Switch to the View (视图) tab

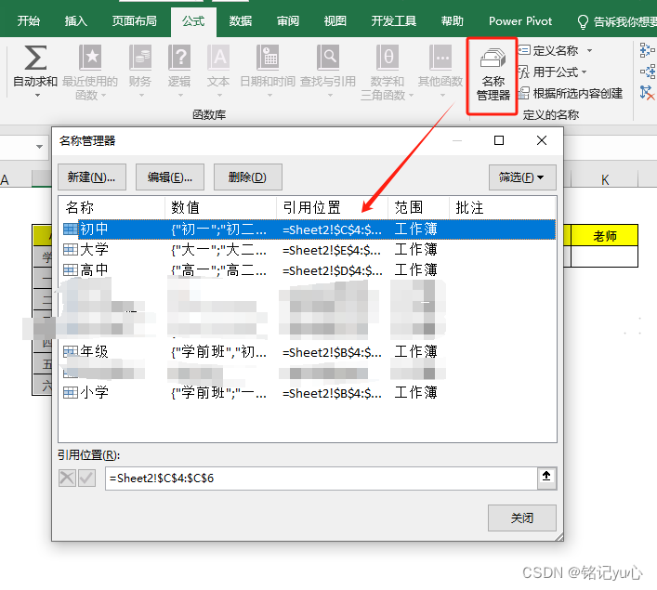(x=335, y=21)
